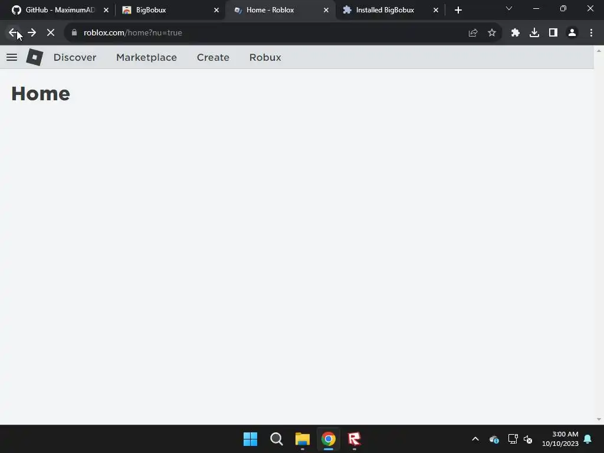Close the Installed BigBobux tab

436,10
